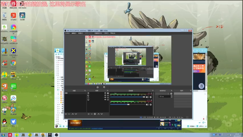Select the audio source with speaker icon
Image resolution: width=243 pixels, height=137 pixels.
[98, 95]
